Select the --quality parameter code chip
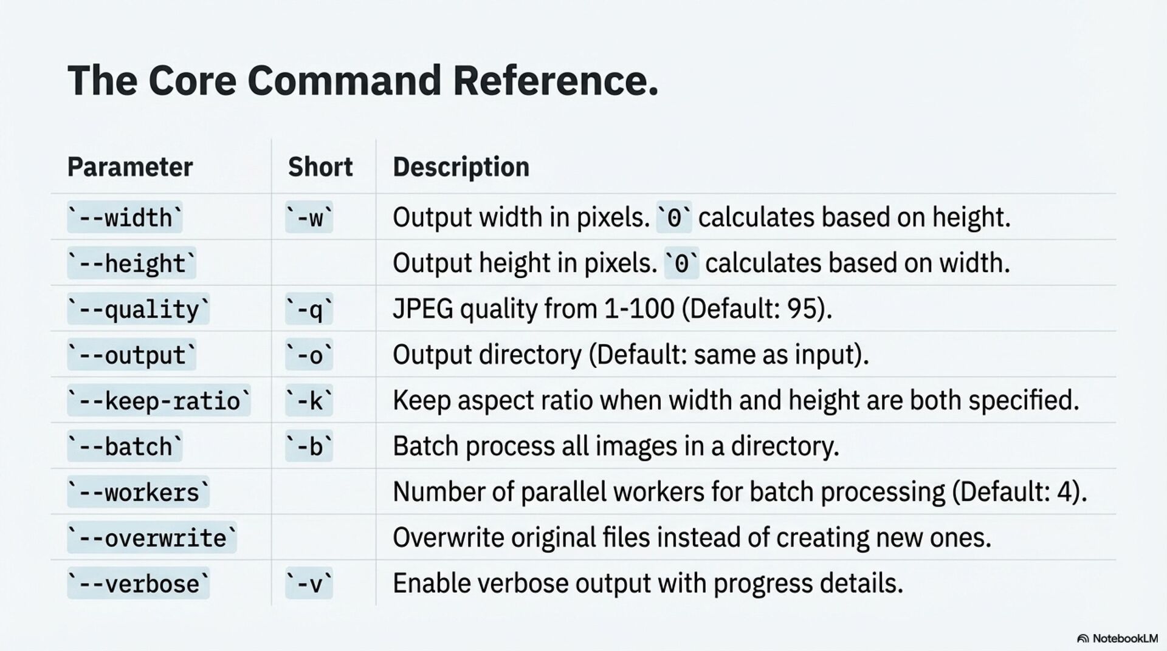The image size is (1167, 651). 138,309
